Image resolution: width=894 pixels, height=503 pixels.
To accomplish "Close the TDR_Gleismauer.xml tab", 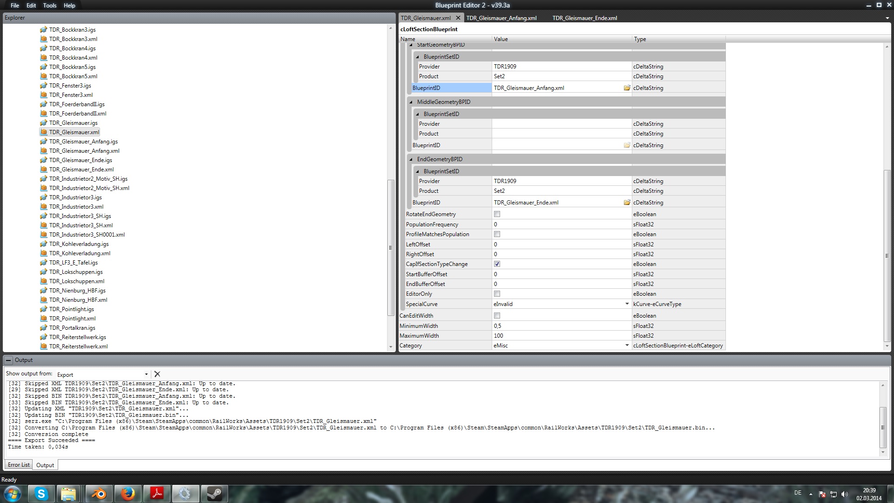I will coord(458,18).
